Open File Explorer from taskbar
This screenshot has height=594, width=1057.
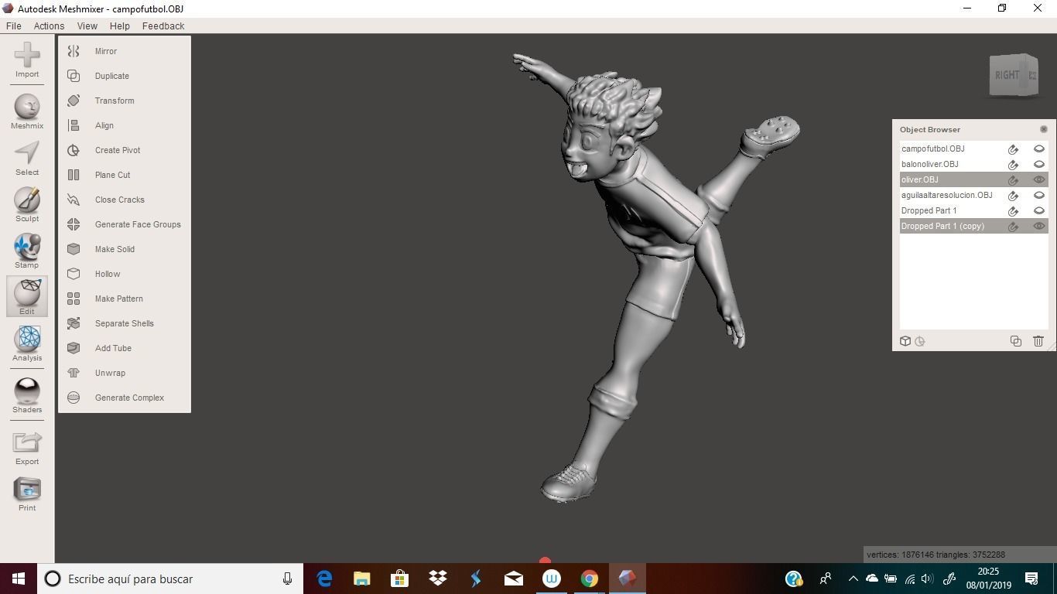[x=362, y=579]
